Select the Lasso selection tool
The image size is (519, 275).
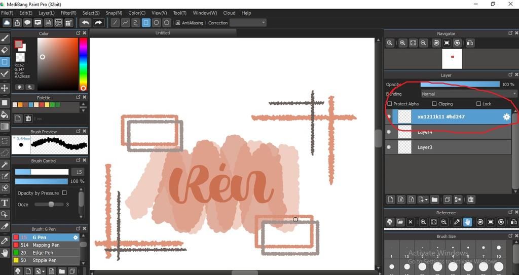(5, 152)
